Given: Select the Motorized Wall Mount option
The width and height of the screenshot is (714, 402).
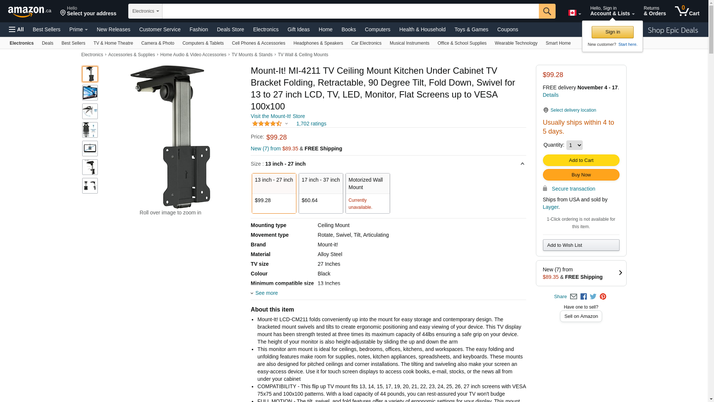Looking at the screenshot, I should coord(368,193).
